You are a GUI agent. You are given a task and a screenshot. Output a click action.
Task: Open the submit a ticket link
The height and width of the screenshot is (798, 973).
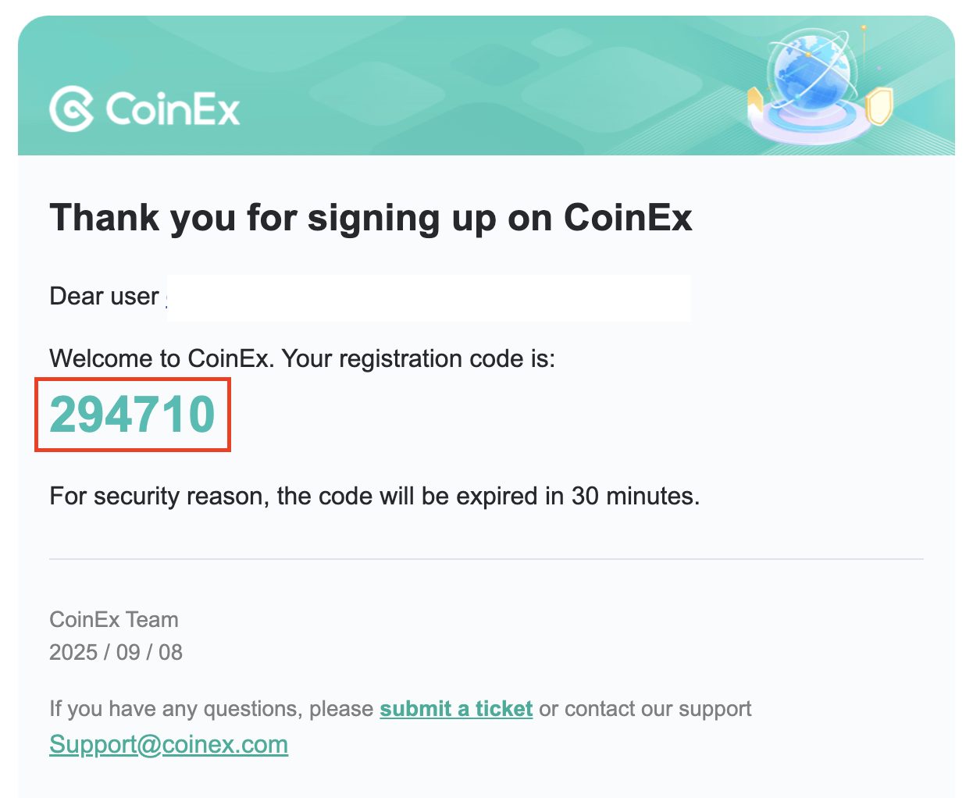coord(456,709)
